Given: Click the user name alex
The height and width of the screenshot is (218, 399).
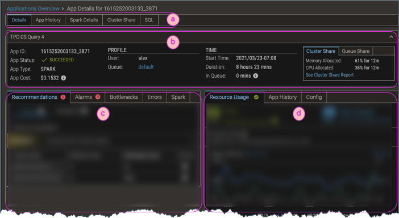Looking at the screenshot, I should click(143, 58).
